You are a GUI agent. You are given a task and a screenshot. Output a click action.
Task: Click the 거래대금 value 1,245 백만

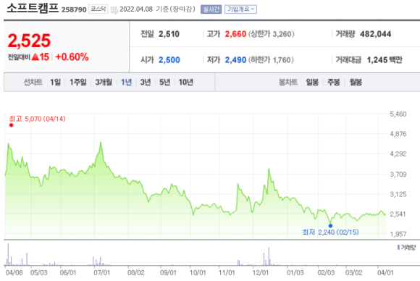coord(385,59)
